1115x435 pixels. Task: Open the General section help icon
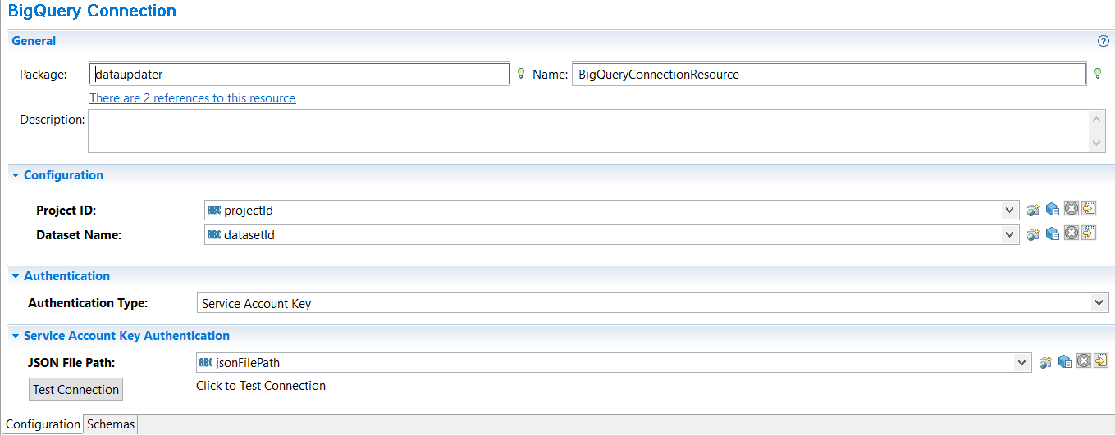click(x=1103, y=41)
